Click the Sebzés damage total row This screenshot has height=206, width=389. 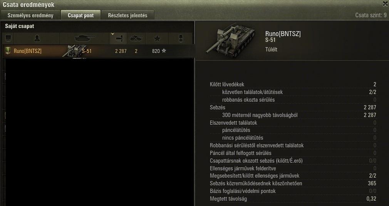tap(293, 107)
